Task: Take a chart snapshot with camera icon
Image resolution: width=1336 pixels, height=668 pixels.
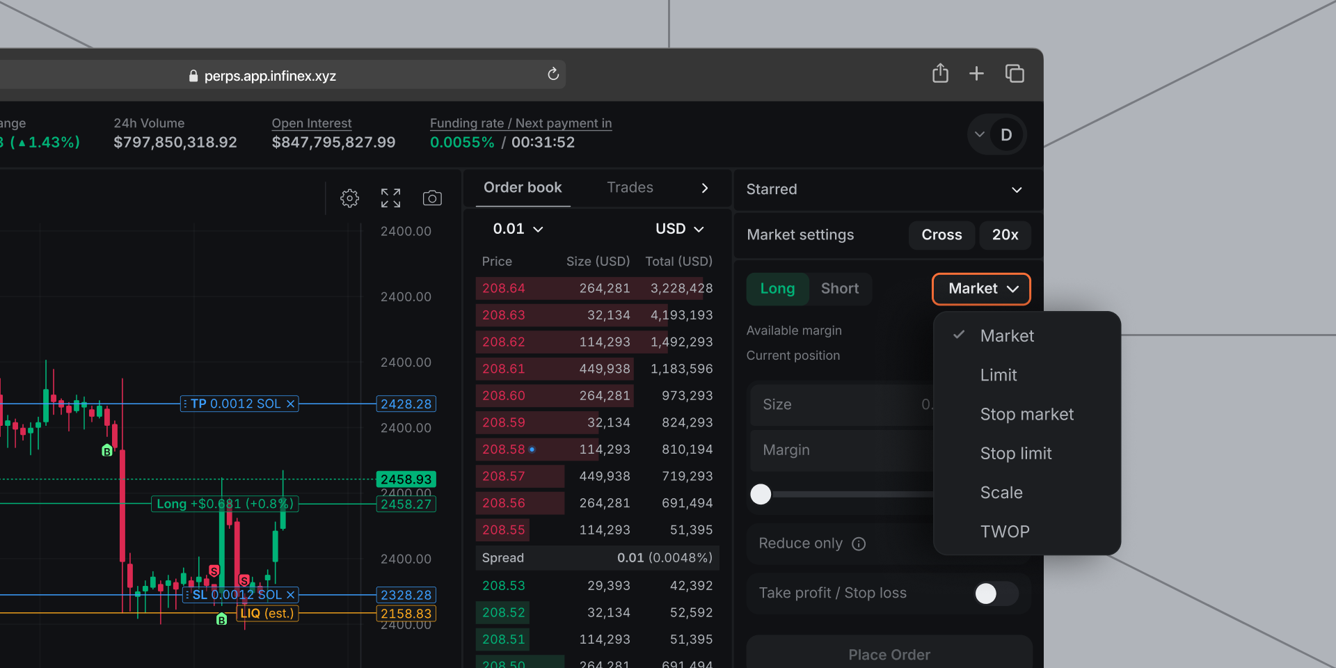Action: [432, 198]
